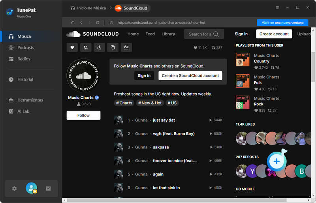Click the Country playlist cover thumbnail
Image resolution: width=316 pixels, height=203 pixels.
243,60
